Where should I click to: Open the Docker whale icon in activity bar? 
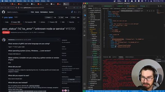click(85, 35)
